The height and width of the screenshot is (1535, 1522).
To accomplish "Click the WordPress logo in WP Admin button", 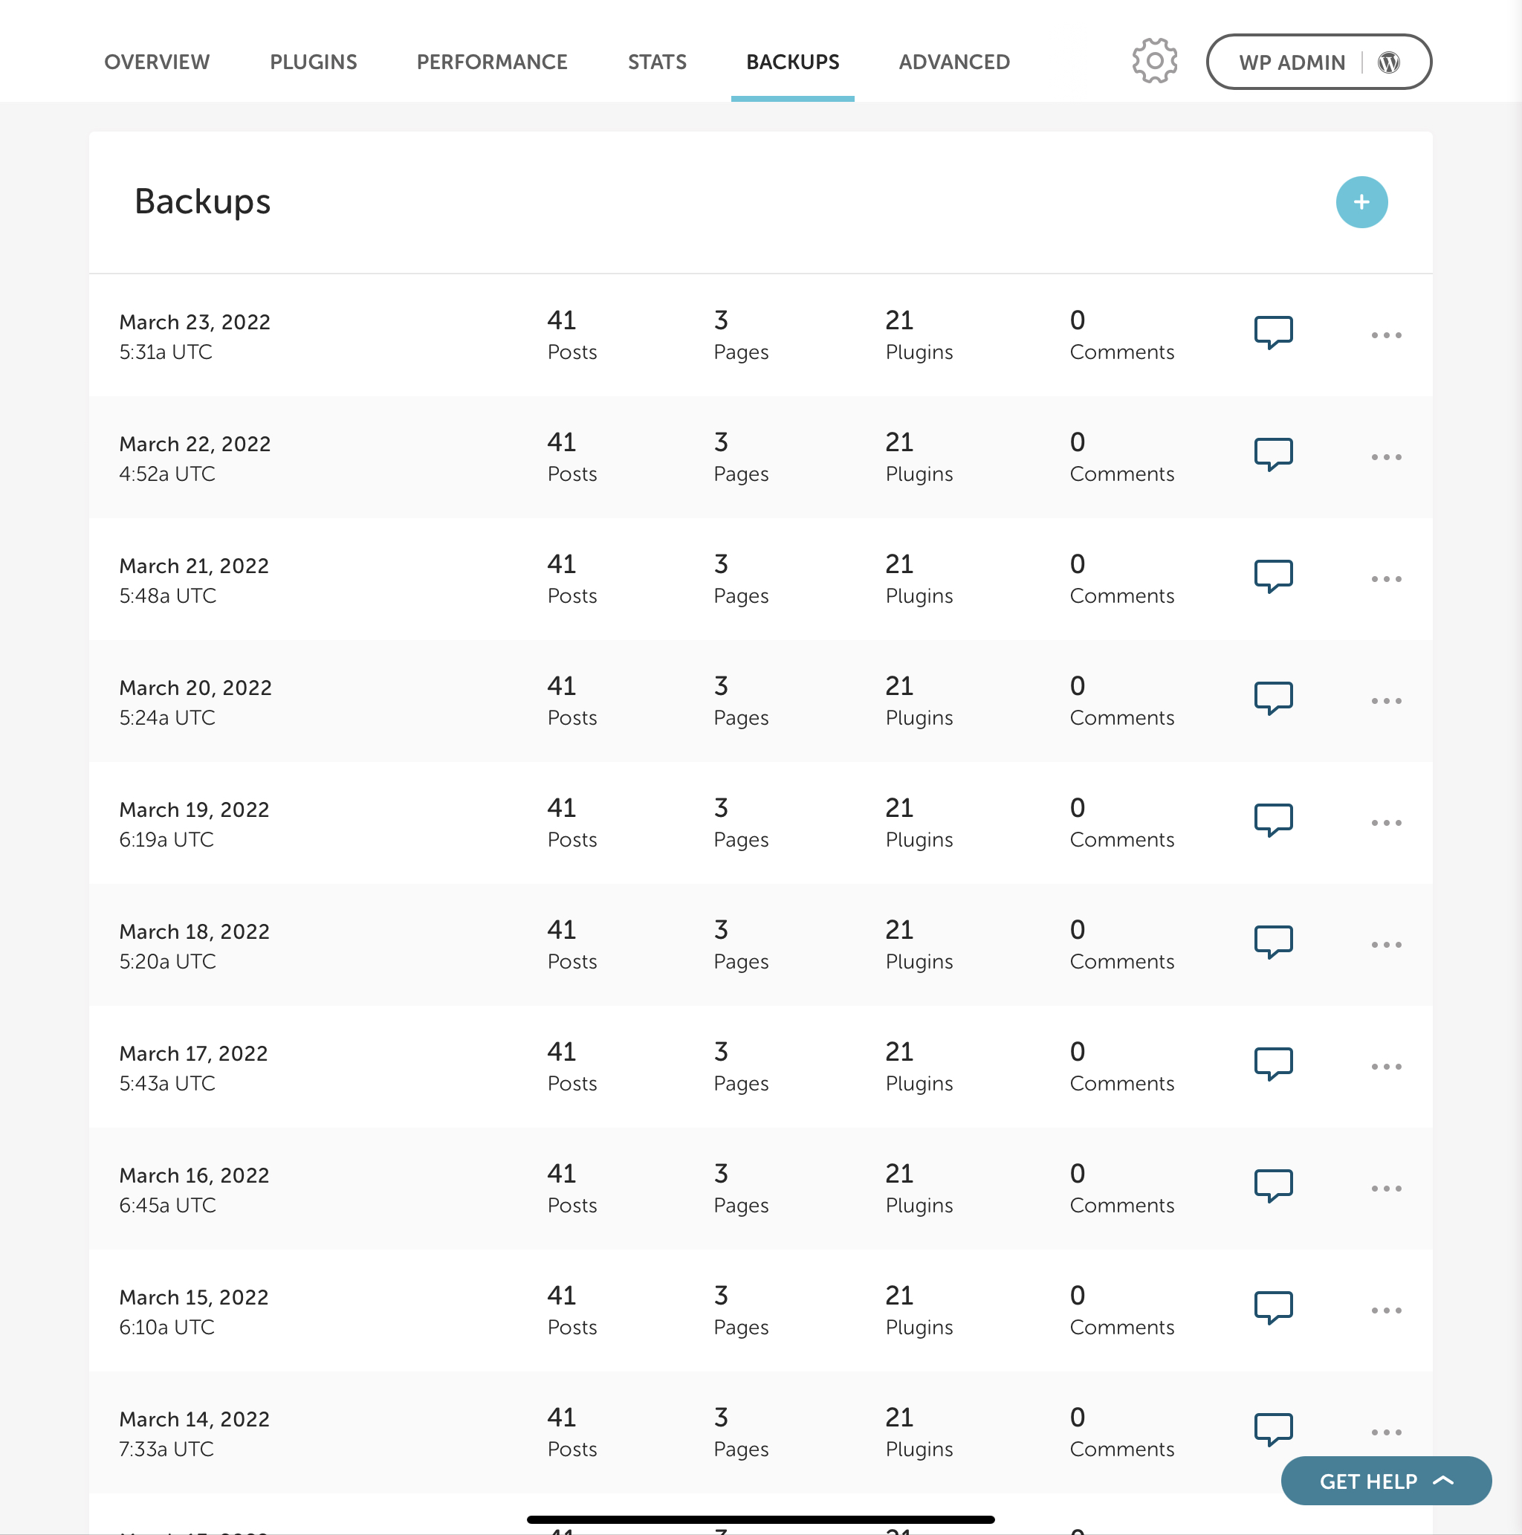I will [1388, 62].
